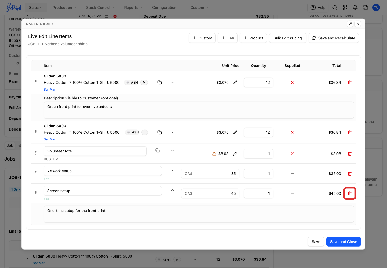Click price warning icon on Volunteer tote
This screenshot has width=387, height=268.
tap(214, 154)
